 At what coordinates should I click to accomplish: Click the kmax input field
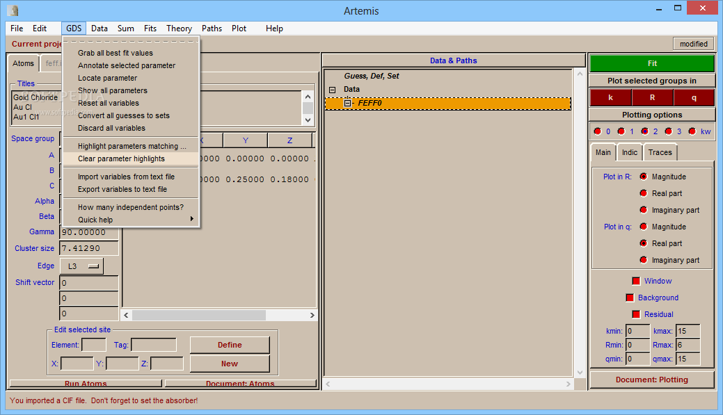coord(688,331)
